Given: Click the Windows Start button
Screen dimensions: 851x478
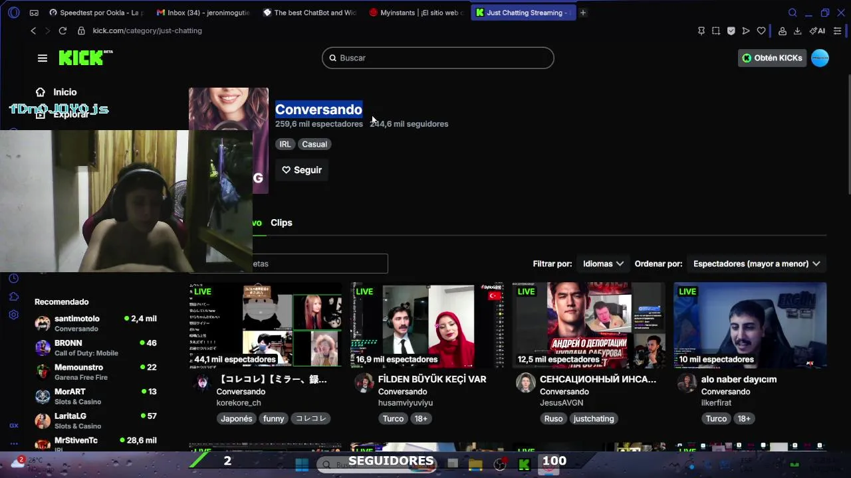Looking at the screenshot, I should (302, 464).
